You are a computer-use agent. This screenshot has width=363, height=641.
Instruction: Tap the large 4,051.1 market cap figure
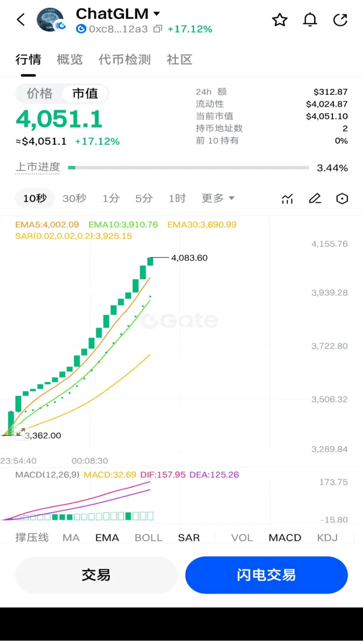tap(59, 119)
